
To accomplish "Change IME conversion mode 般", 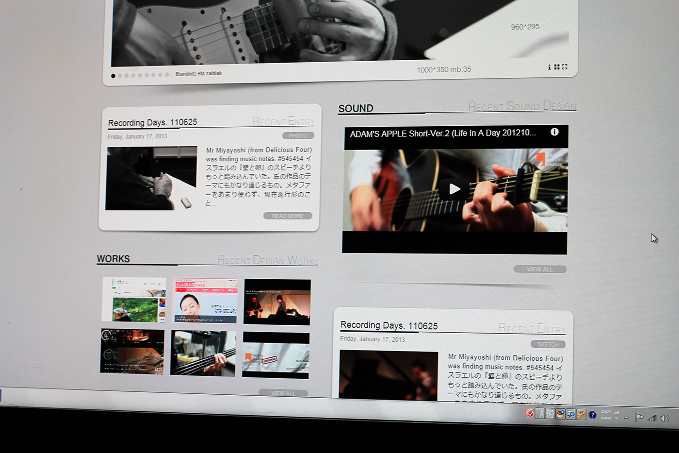I will click(x=550, y=414).
